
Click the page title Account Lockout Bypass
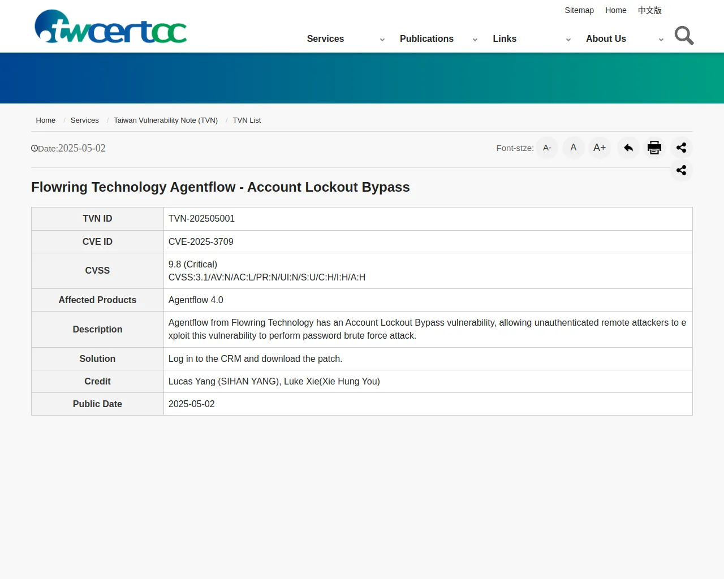click(x=221, y=187)
